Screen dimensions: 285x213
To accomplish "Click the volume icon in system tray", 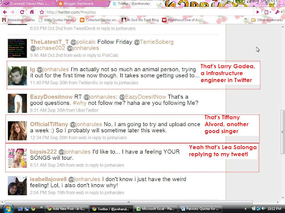I will (x=264, y=209).
